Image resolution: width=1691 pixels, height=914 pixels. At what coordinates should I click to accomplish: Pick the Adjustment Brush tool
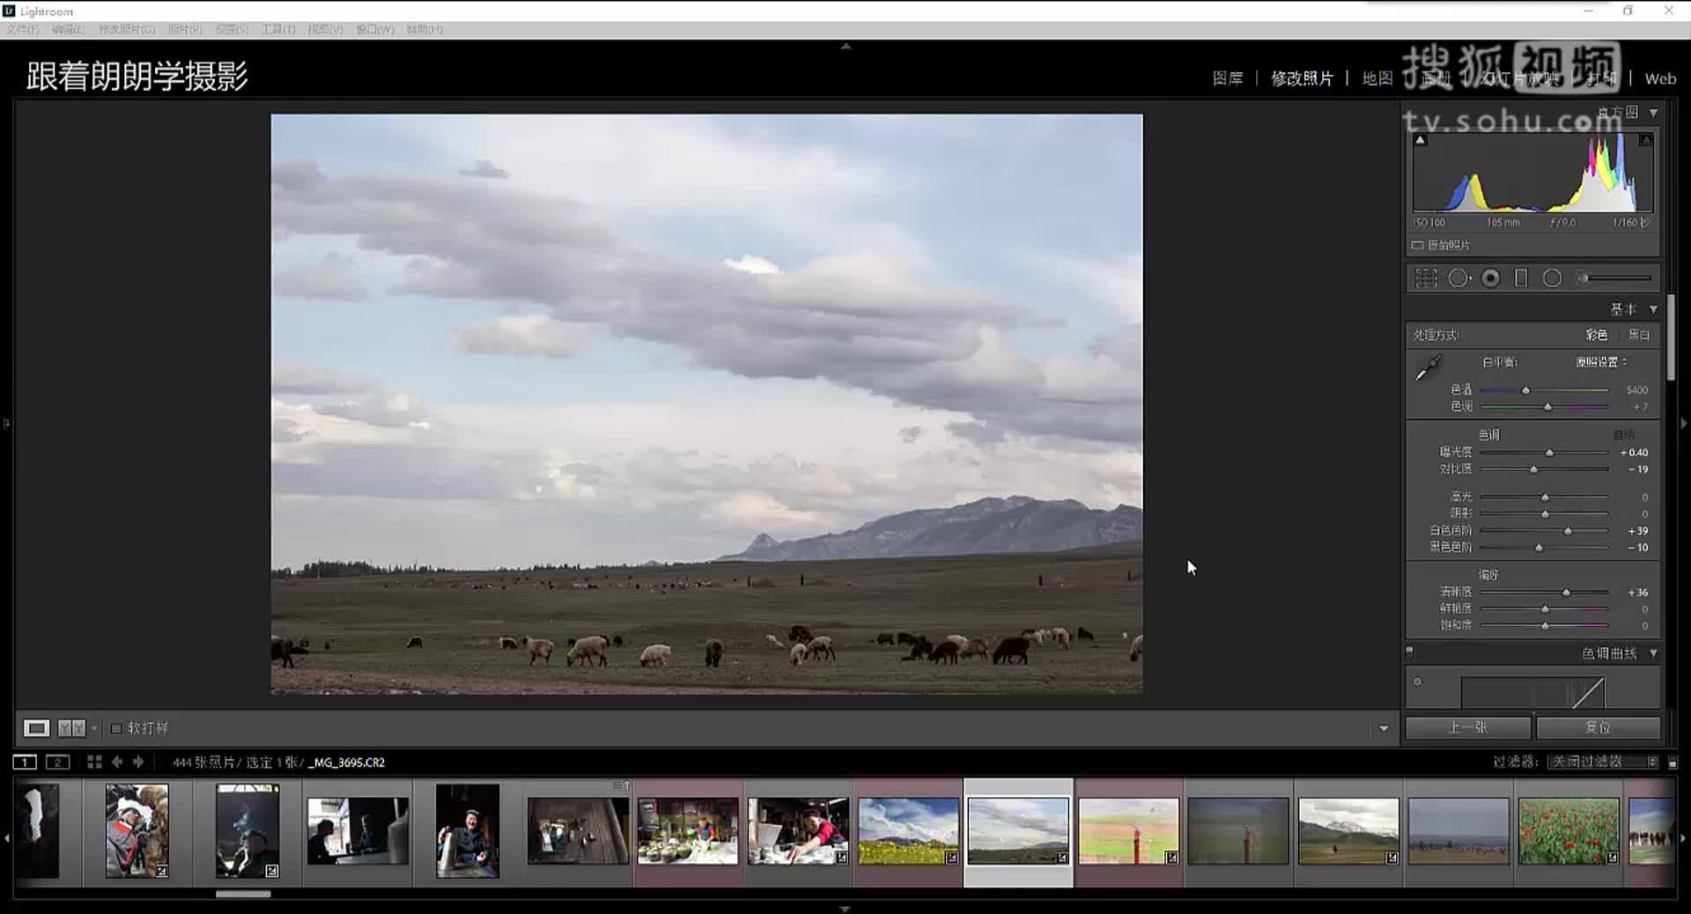click(1582, 277)
